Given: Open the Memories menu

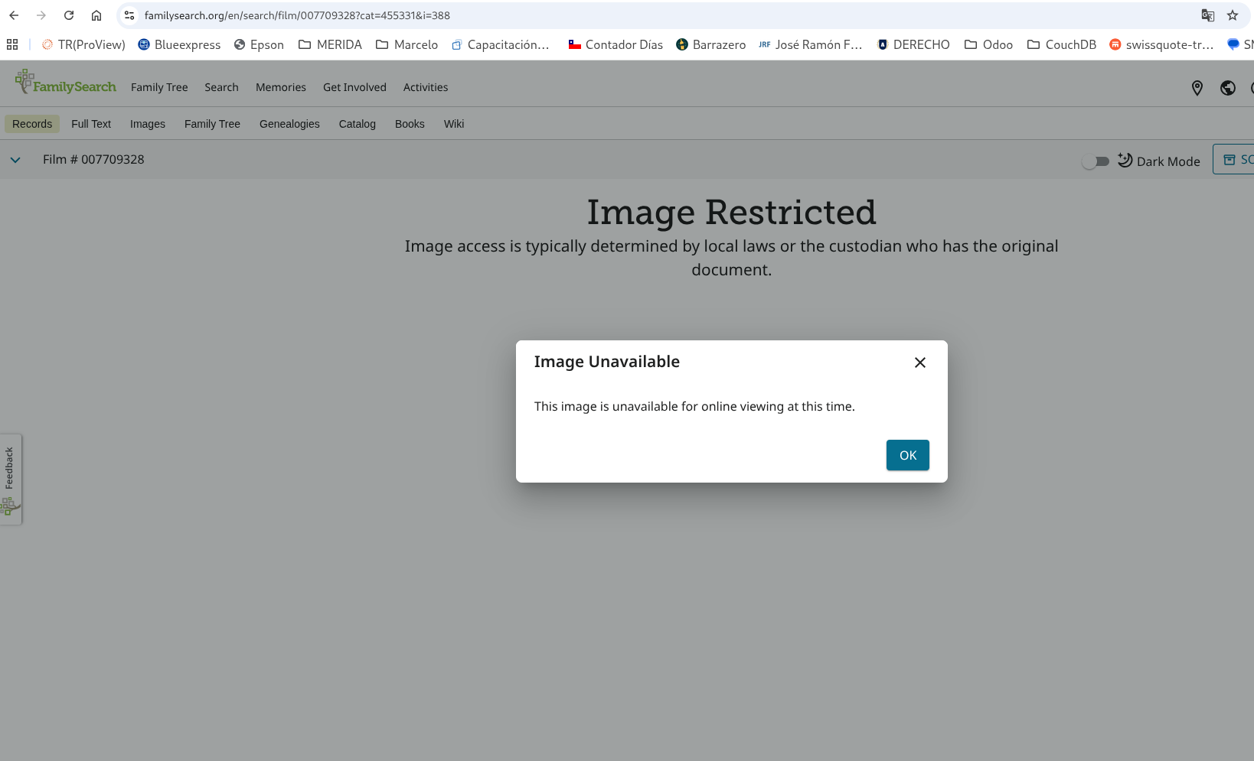Looking at the screenshot, I should coord(281,87).
